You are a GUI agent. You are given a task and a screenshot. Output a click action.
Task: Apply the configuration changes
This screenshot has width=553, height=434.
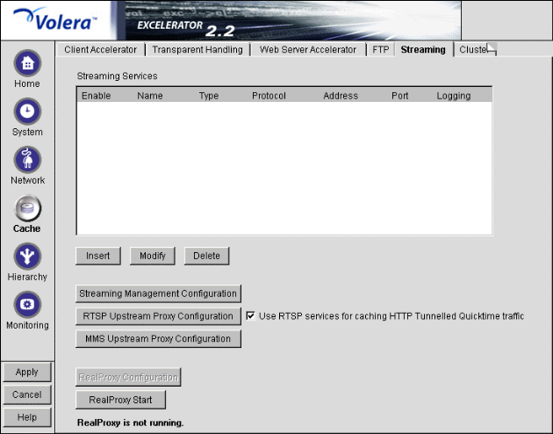[x=27, y=373]
